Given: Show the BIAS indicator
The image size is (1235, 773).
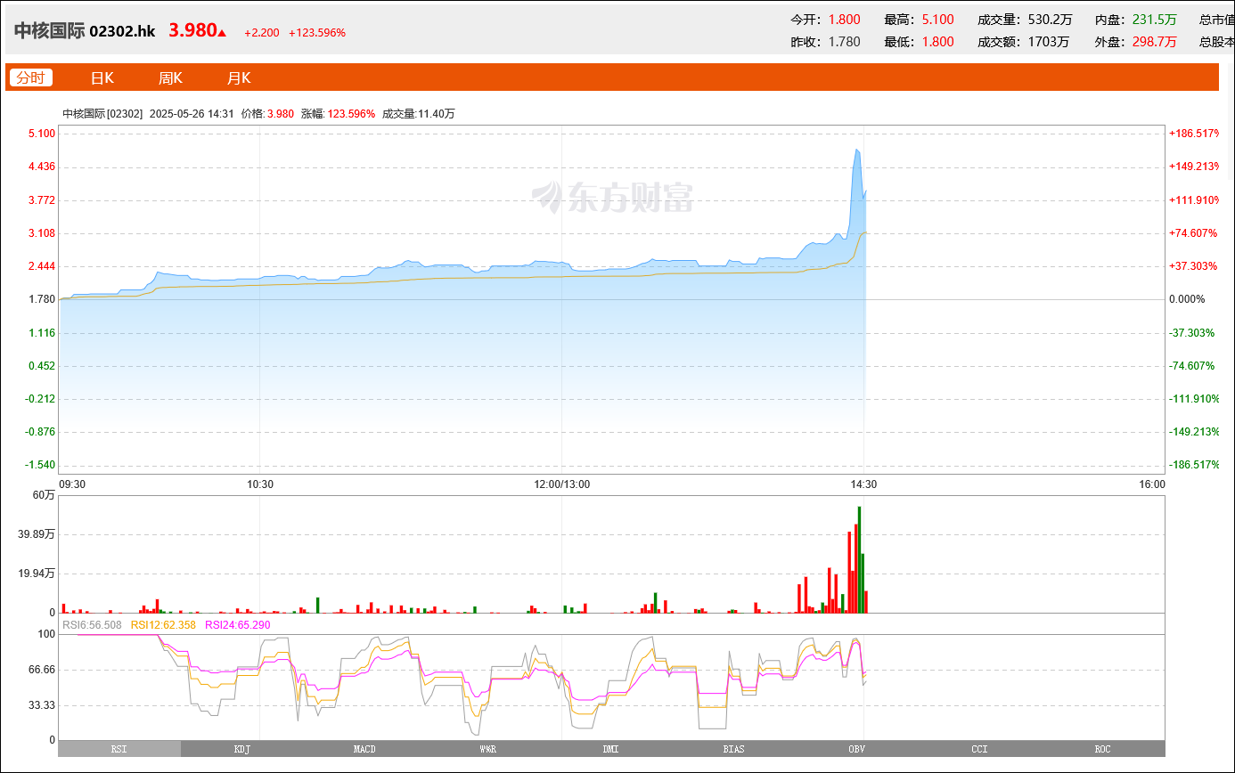Looking at the screenshot, I should coord(734,749).
